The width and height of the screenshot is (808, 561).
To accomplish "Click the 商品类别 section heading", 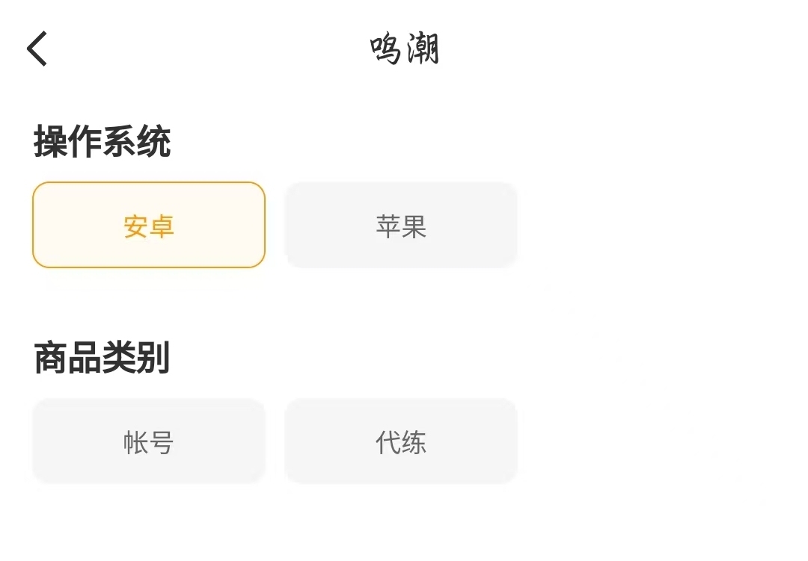I will pos(102,359).
